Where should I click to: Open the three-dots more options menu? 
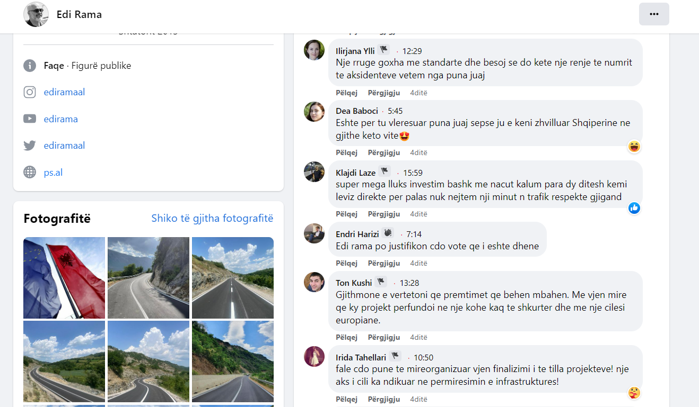pos(653,14)
